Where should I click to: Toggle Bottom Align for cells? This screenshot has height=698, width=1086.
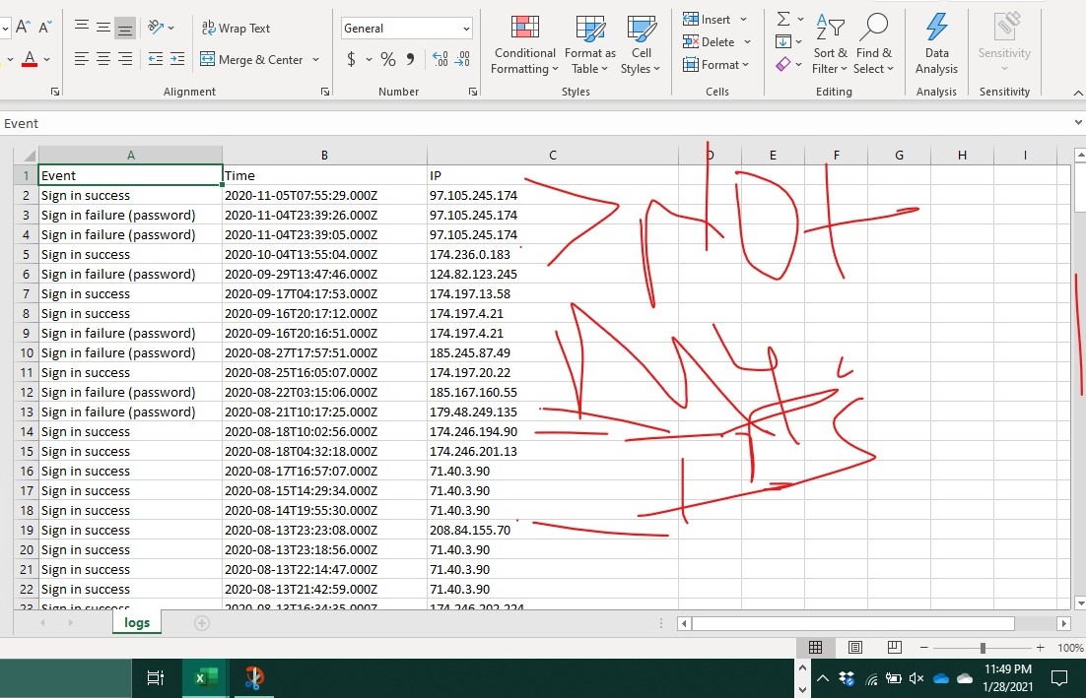click(125, 28)
